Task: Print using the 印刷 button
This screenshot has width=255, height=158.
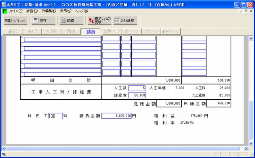Action: (x=72, y=21)
